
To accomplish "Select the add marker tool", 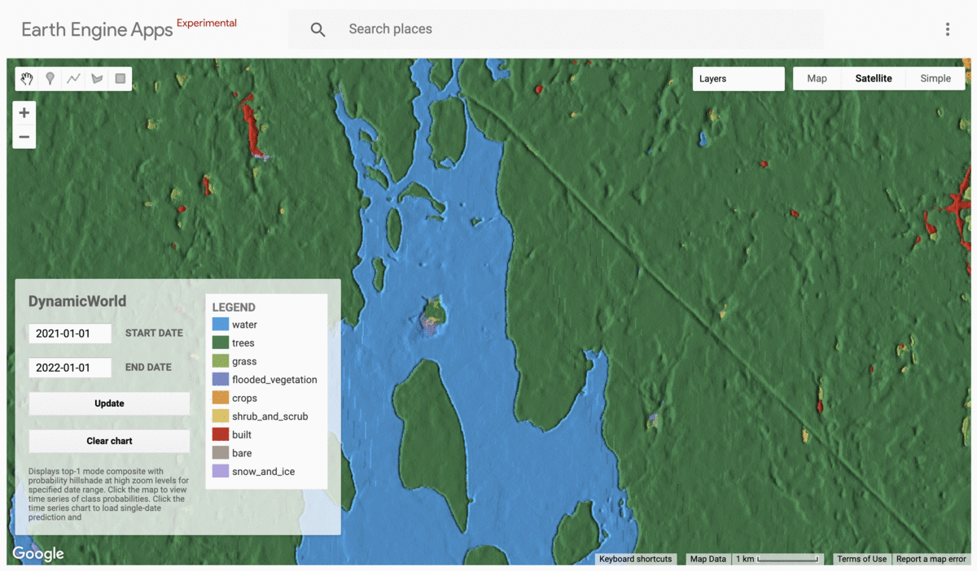I will click(50, 79).
